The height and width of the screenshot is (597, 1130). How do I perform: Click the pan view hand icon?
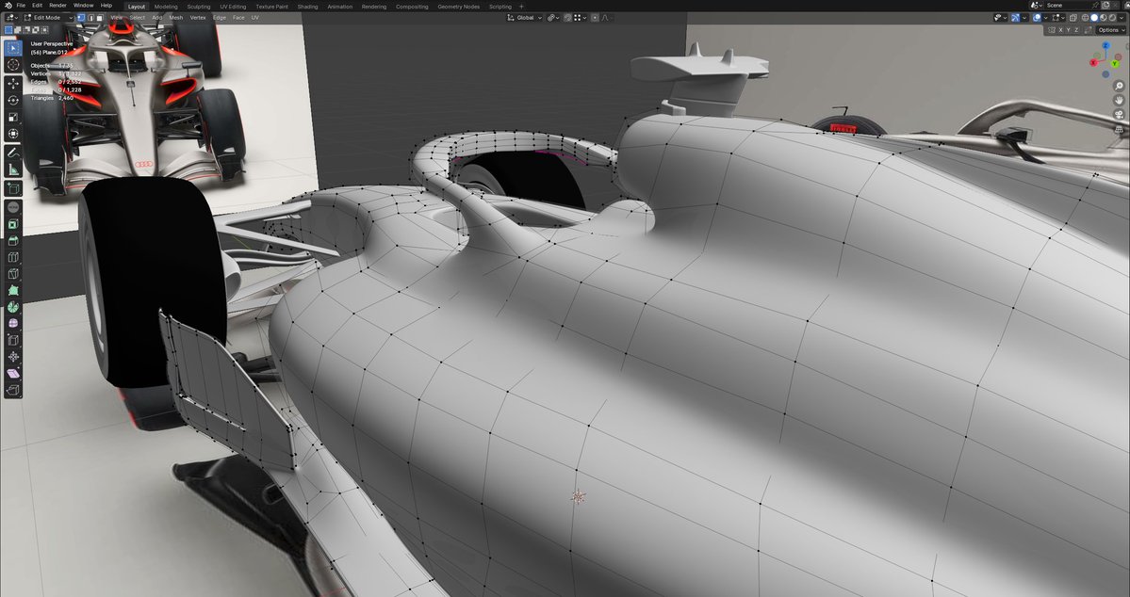pos(1120,100)
